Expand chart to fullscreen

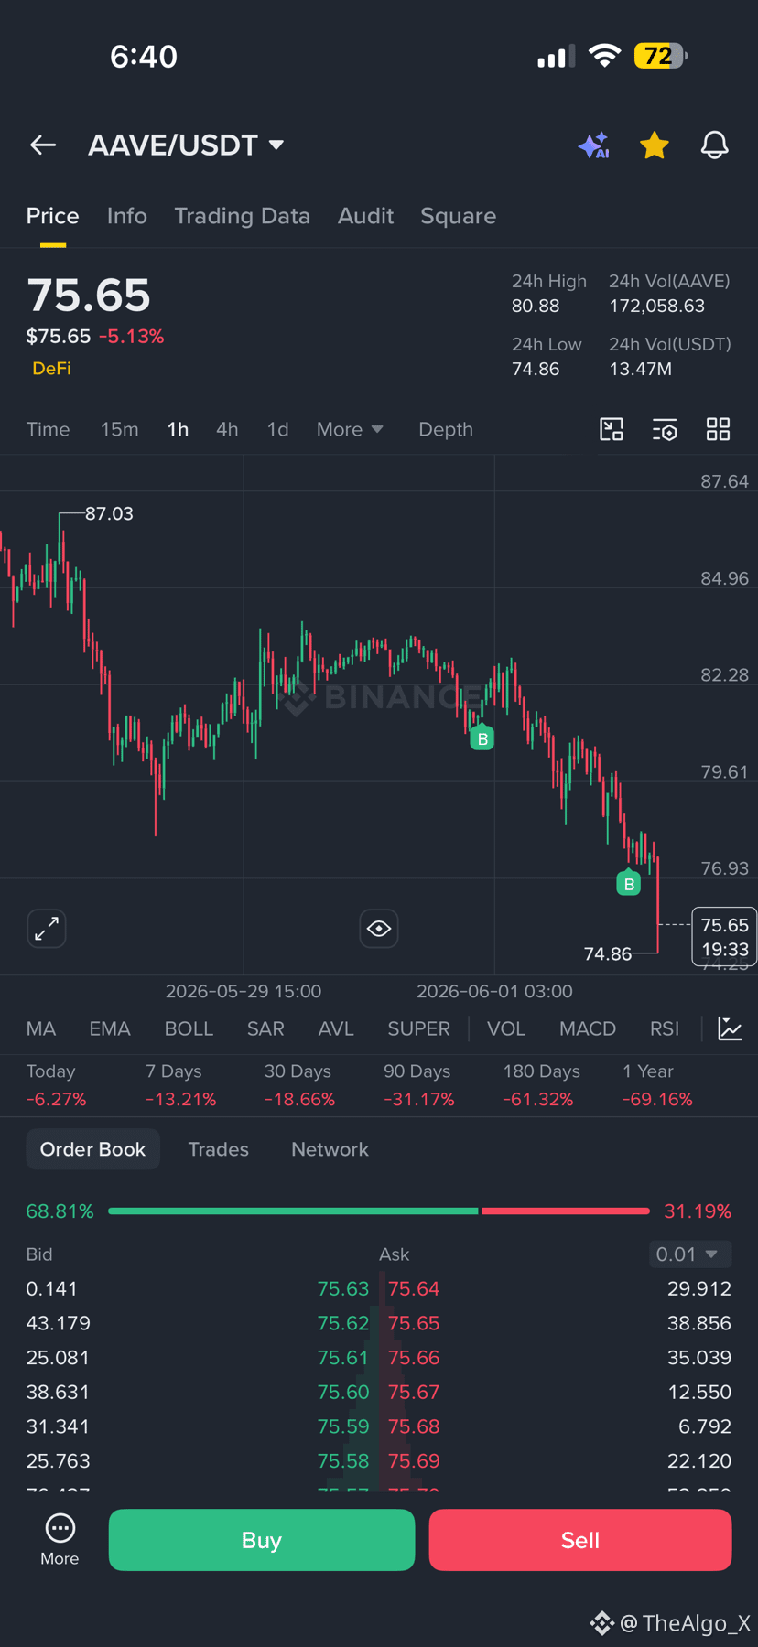coord(47,929)
